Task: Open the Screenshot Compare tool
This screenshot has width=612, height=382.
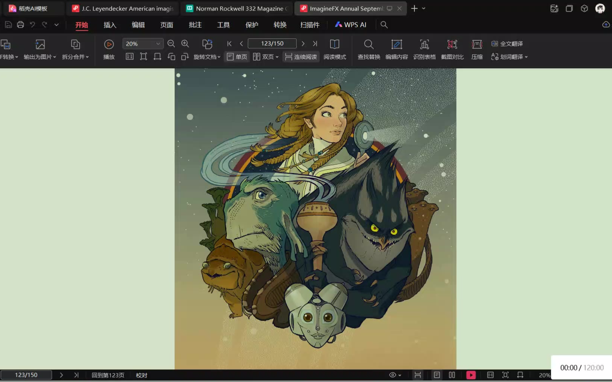Action: tap(452, 49)
